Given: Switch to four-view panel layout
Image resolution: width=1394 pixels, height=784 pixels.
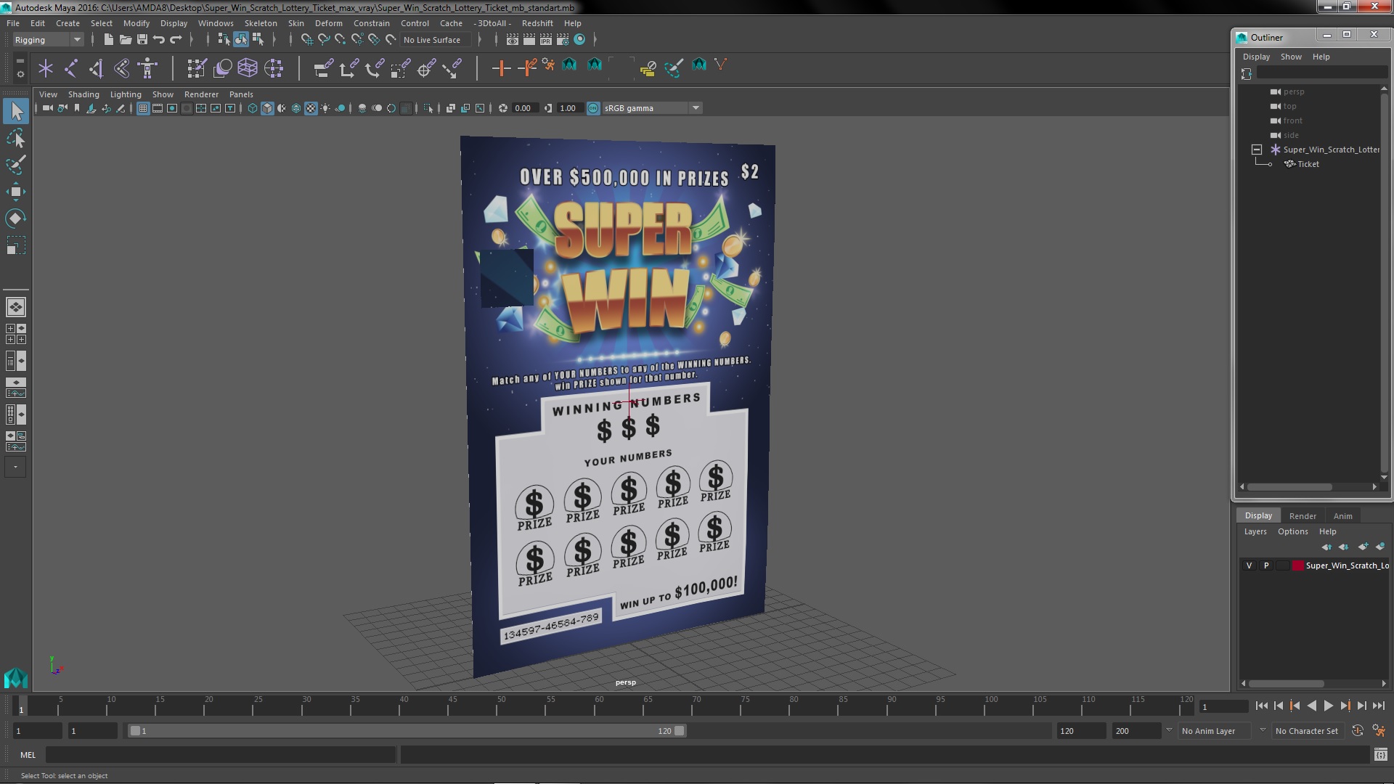Looking at the screenshot, I should [x=16, y=334].
